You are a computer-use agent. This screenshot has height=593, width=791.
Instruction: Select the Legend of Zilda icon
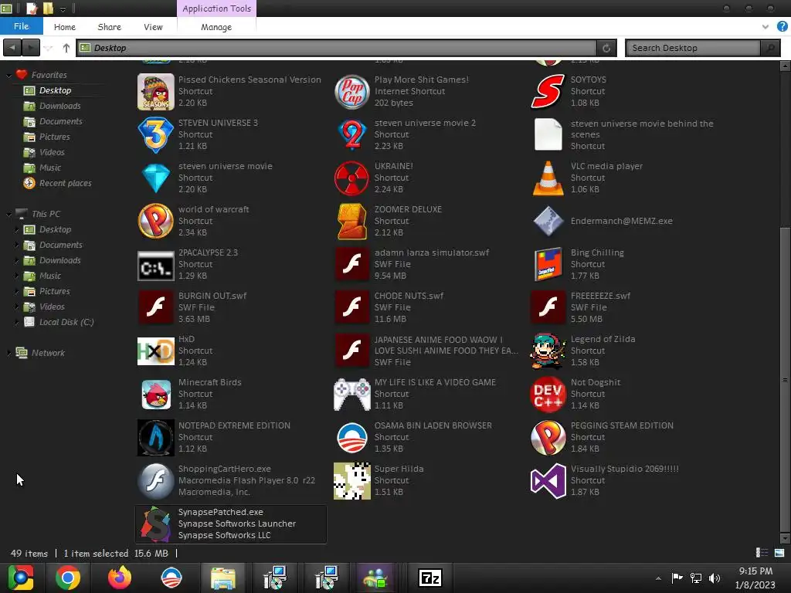click(x=548, y=351)
